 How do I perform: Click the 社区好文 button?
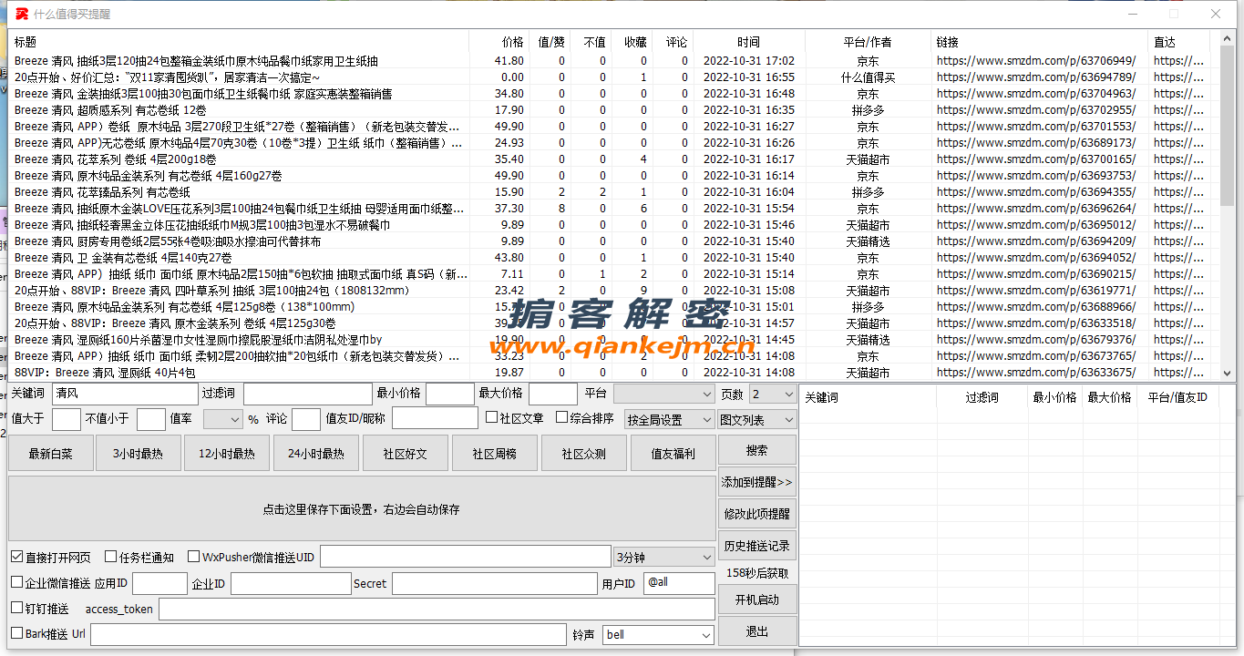point(405,453)
